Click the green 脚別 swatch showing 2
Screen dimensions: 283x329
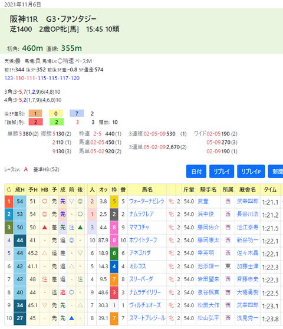[x=57, y=122]
